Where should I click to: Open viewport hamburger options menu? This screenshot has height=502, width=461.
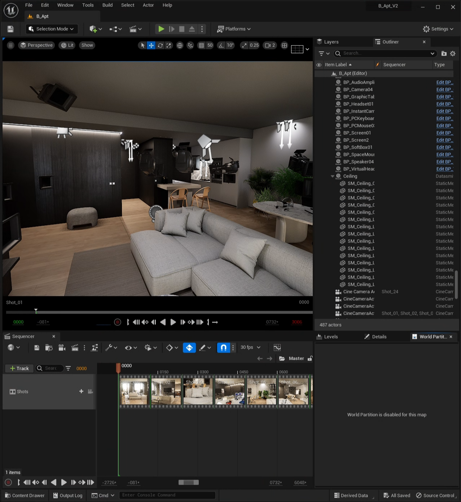[x=10, y=45]
